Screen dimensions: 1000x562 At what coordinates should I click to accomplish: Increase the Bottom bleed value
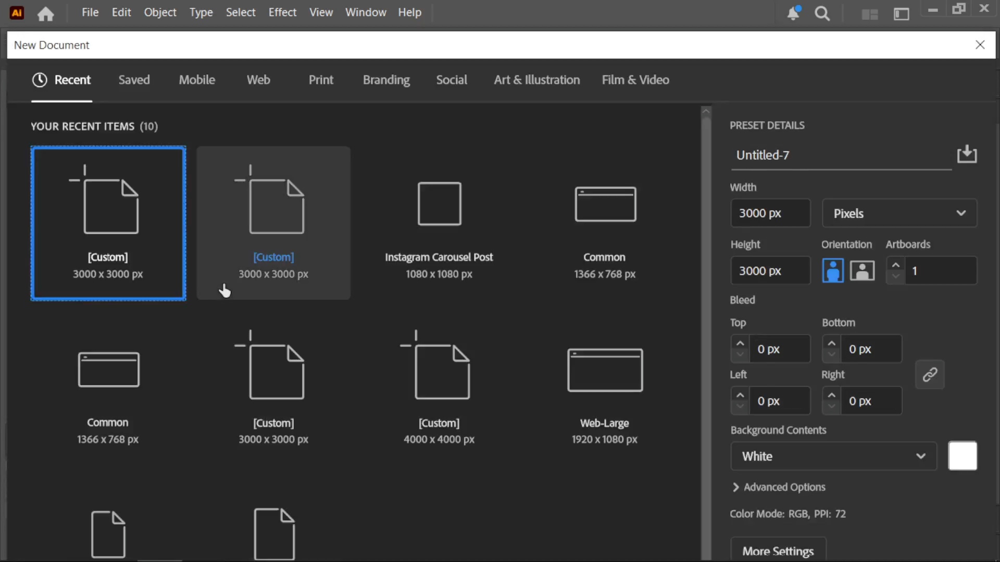pyautogui.click(x=831, y=343)
